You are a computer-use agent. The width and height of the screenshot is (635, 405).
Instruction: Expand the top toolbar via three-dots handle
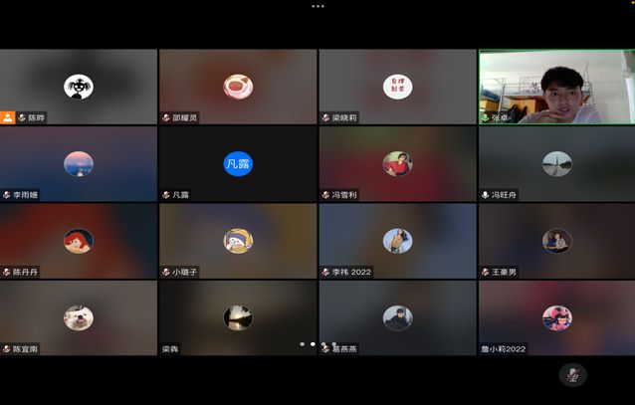point(317,6)
